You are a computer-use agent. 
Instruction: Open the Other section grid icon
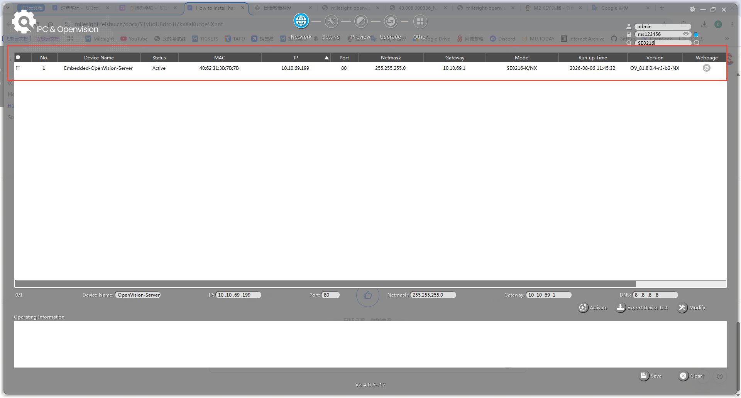pos(420,21)
